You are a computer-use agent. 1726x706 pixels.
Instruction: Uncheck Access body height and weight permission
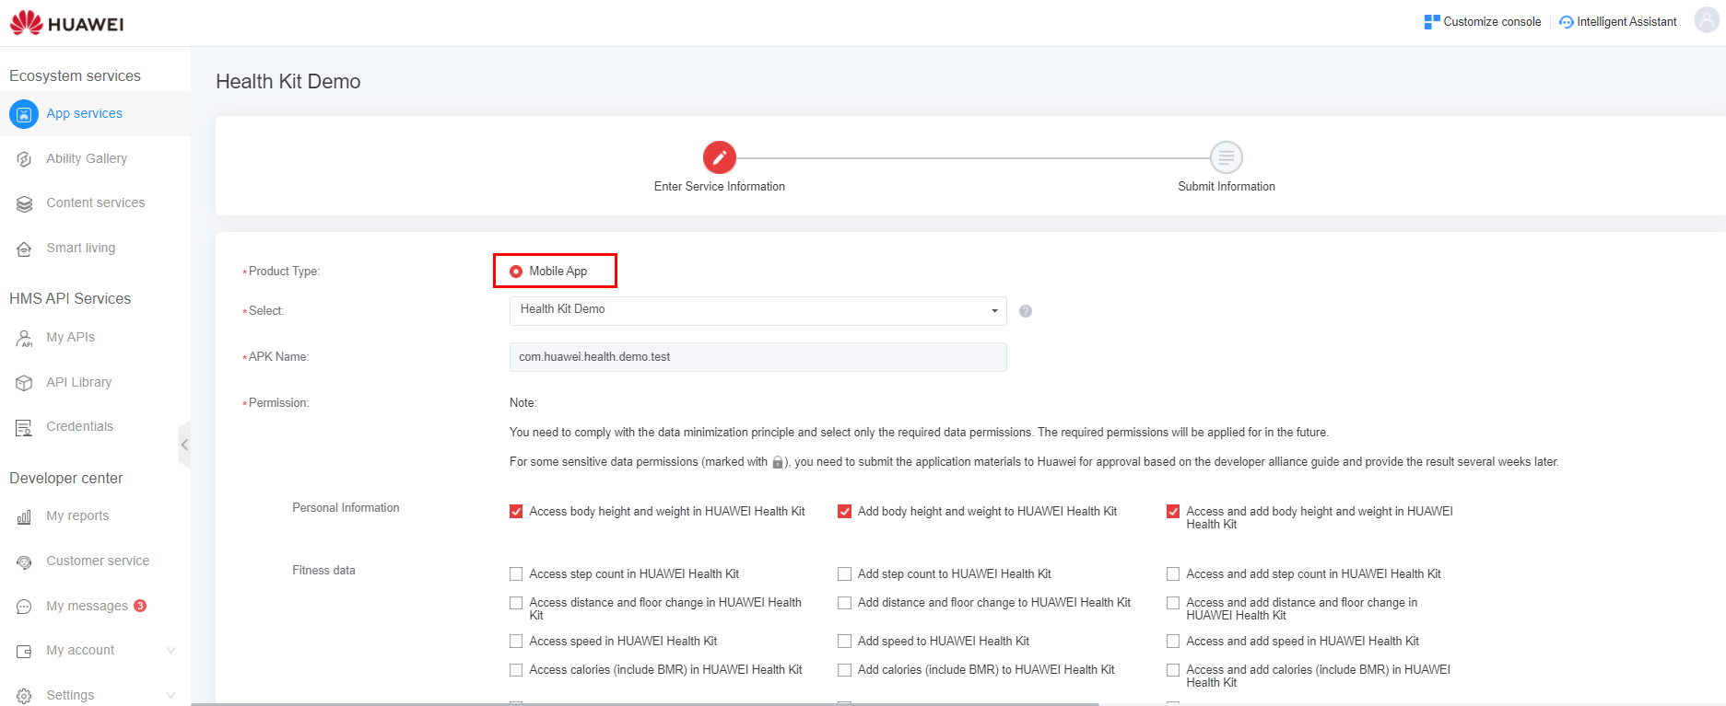pyautogui.click(x=516, y=512)
